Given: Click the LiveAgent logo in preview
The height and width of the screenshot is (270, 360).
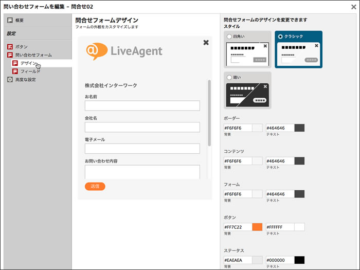Looking at the screenshot, I should point(124,51).
